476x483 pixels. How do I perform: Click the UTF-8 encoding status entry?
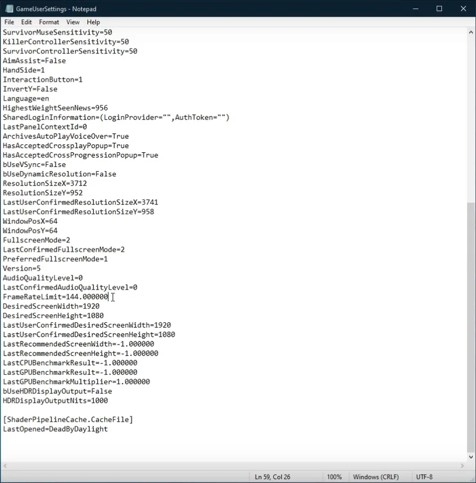point(425,477)
